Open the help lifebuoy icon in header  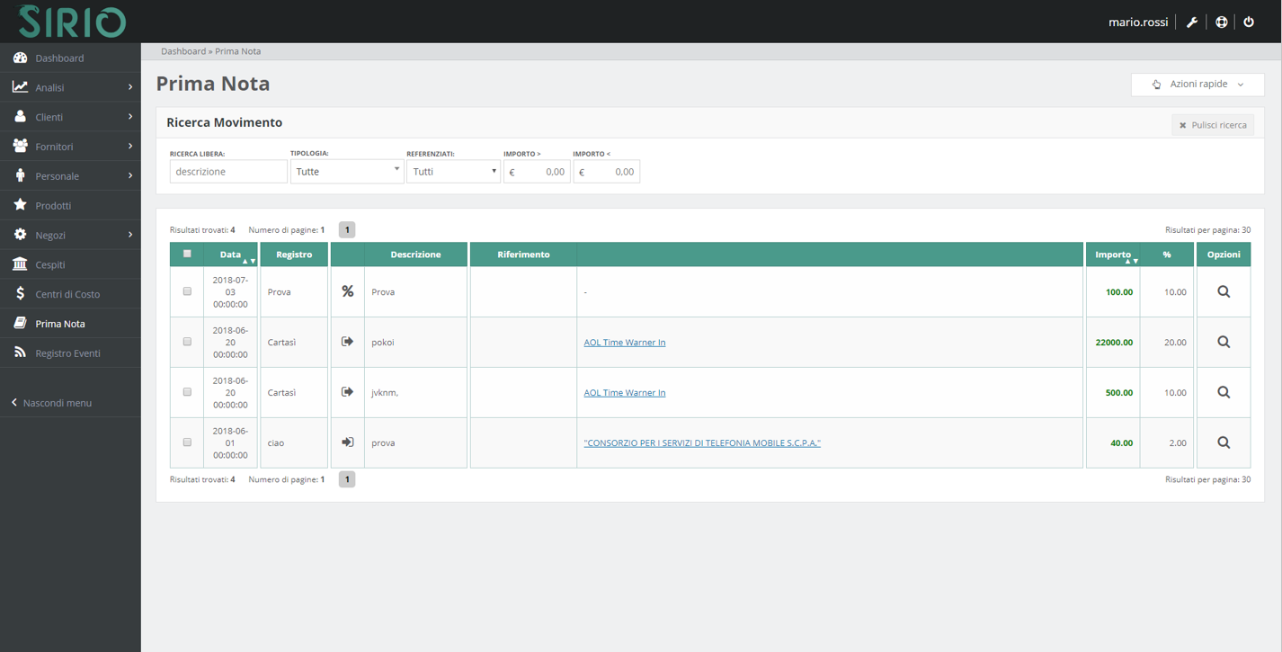pyautogui.click(x=1221, y=22)
